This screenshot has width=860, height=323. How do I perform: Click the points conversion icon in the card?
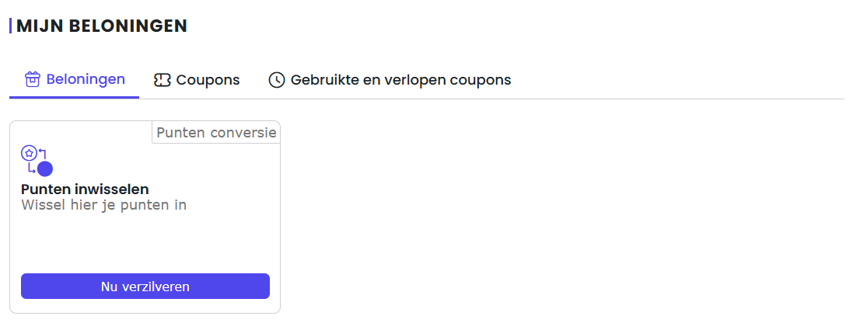coord(37,161)
